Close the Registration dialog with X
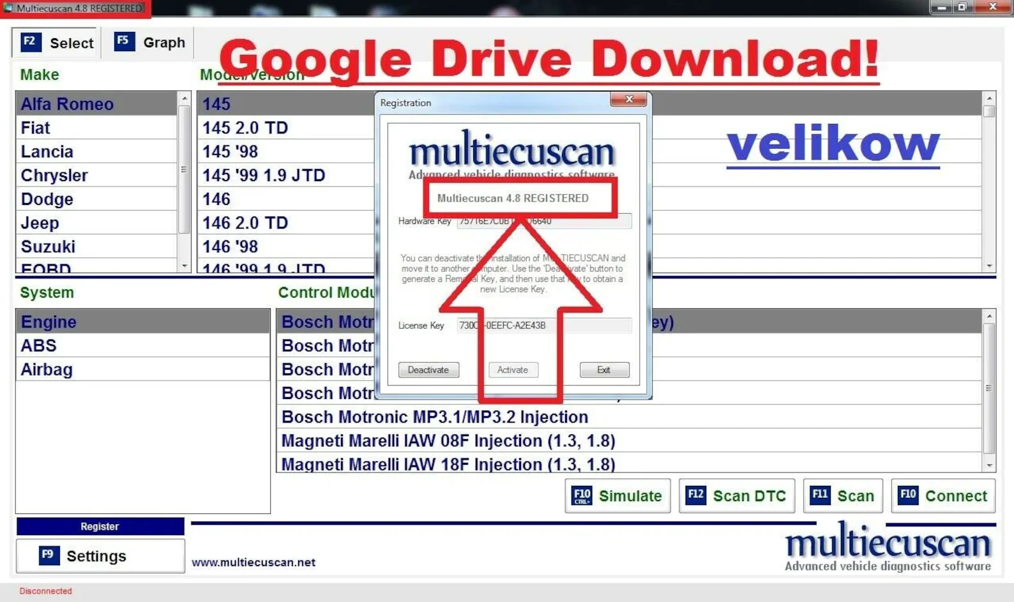 point(628,99)
